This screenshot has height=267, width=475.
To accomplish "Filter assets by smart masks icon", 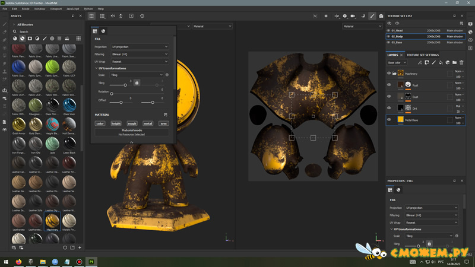I will [x=30, y=39].
